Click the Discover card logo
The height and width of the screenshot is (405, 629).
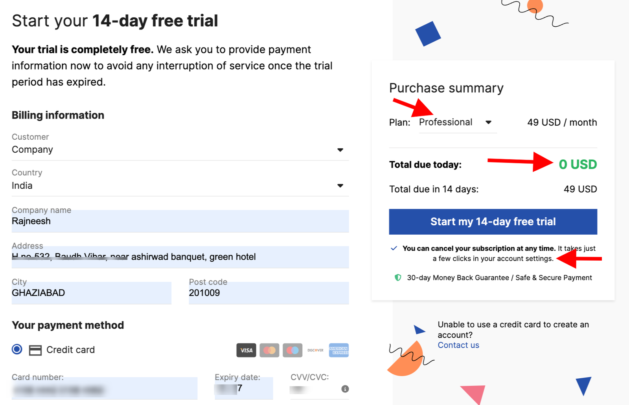coord(315,350)
